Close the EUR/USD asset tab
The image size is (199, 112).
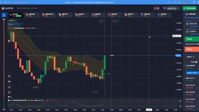(23, 13)
